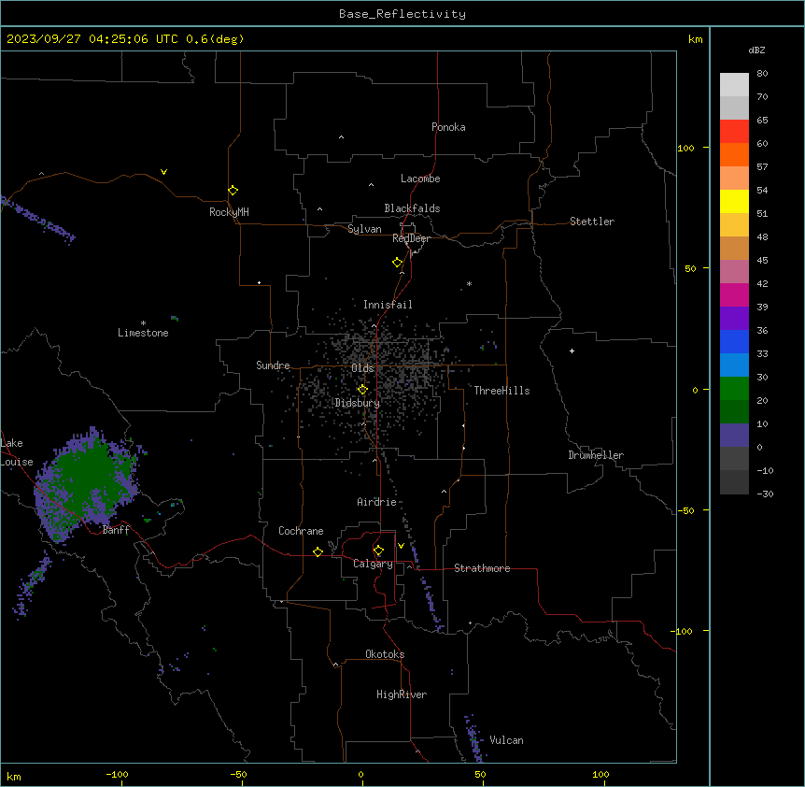Image resolution: width=805 pixels, height=787 pixels.
Task: Click the HighRiver label
Action: point(402,694)
